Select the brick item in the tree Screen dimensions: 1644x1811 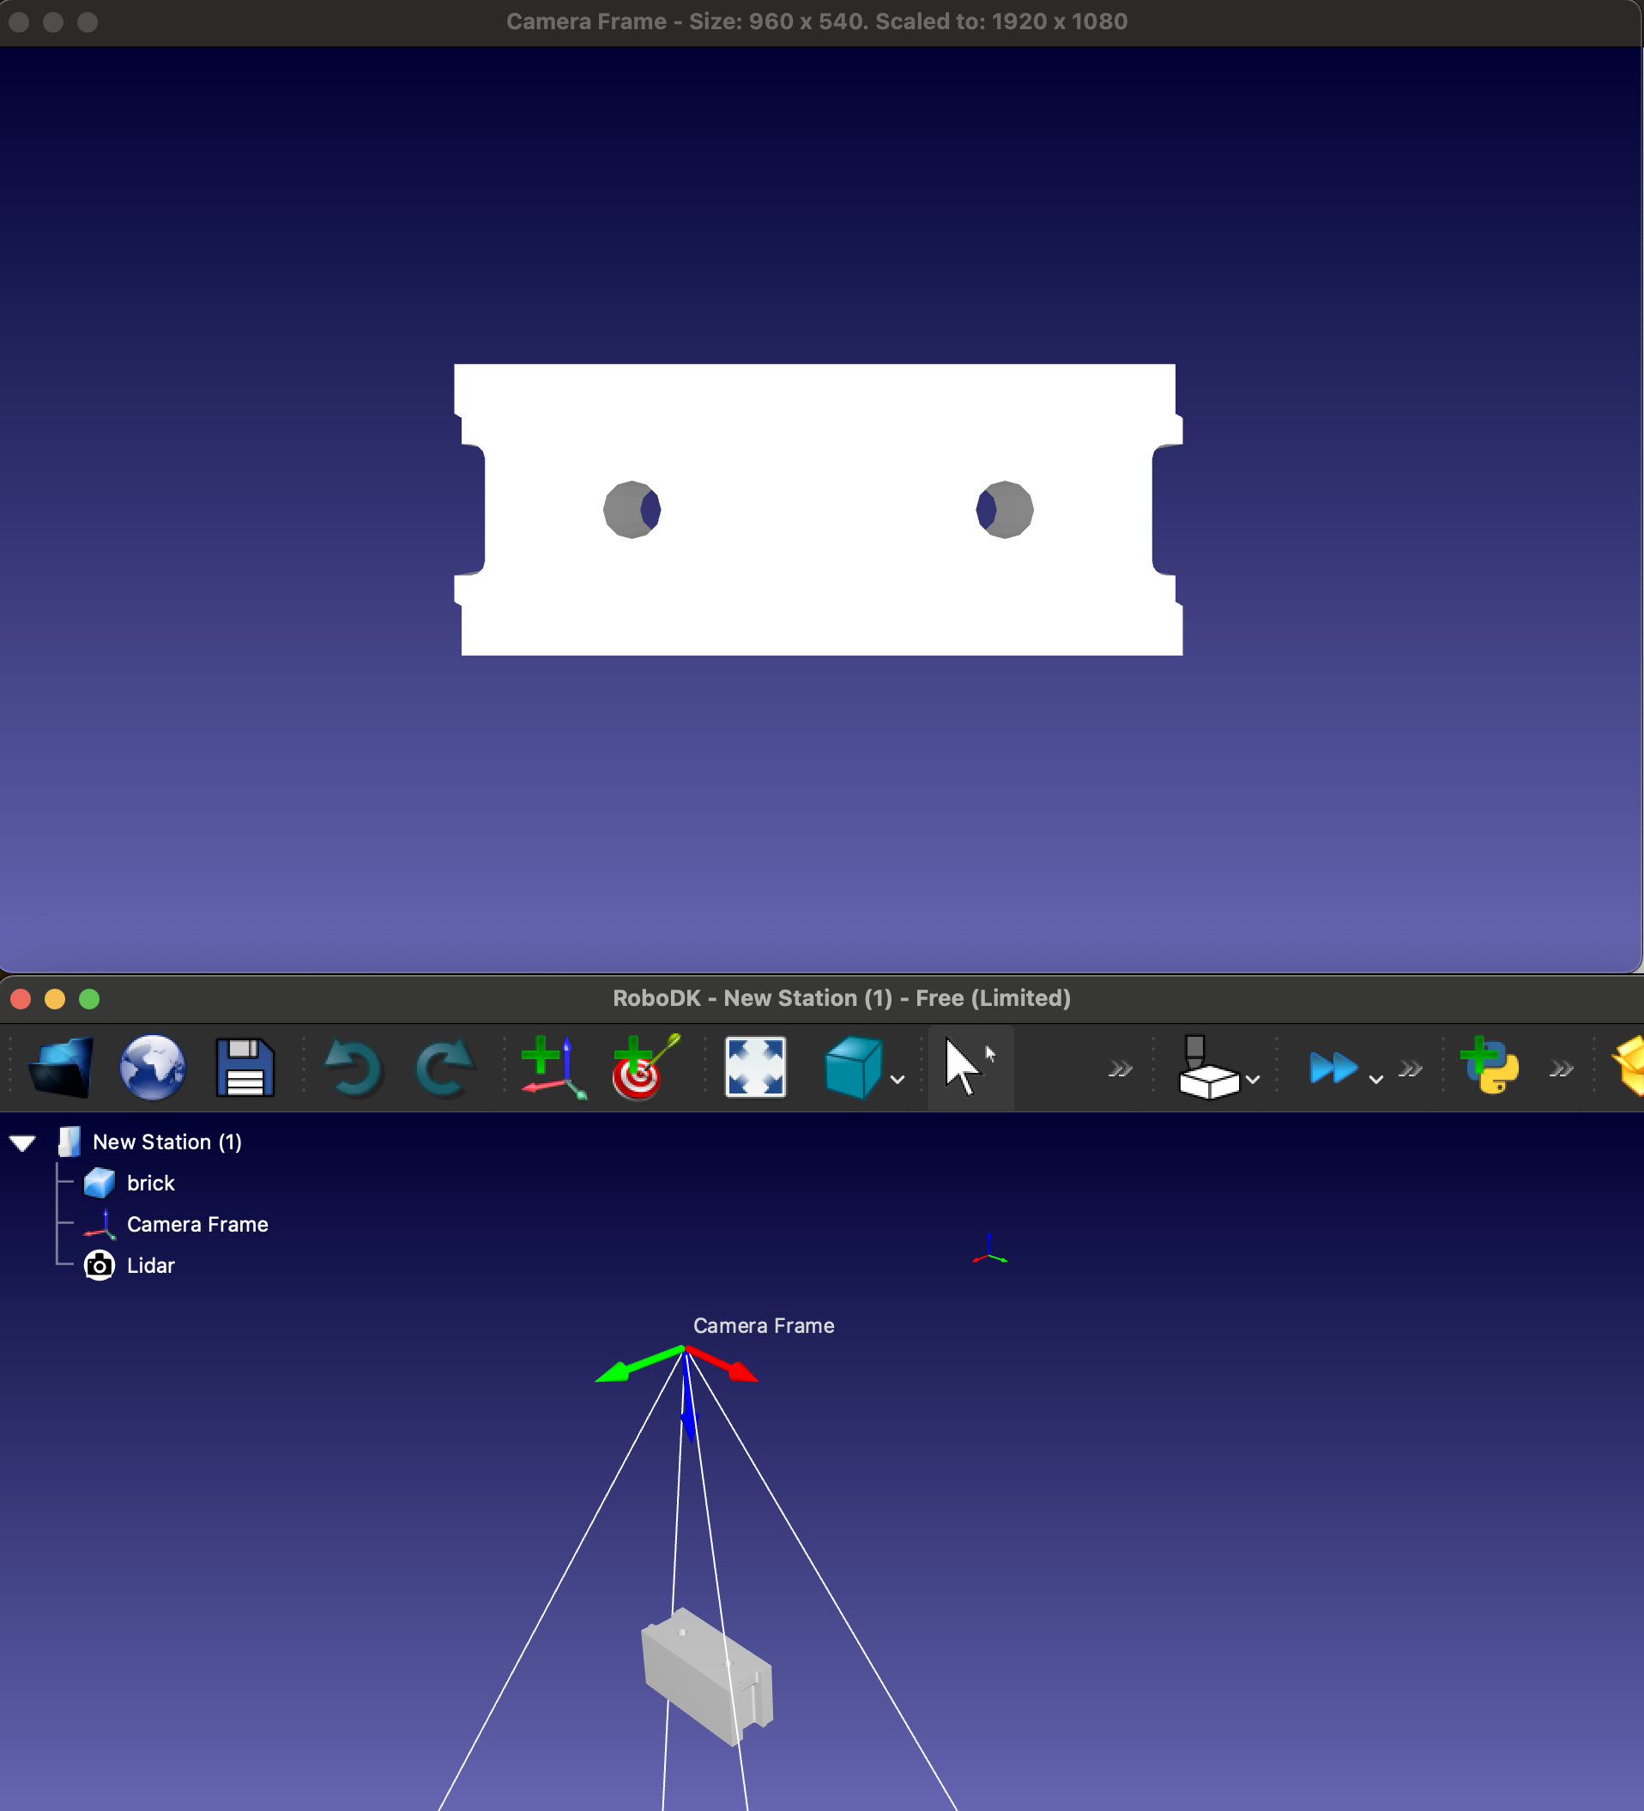[x=151, y=1183]
